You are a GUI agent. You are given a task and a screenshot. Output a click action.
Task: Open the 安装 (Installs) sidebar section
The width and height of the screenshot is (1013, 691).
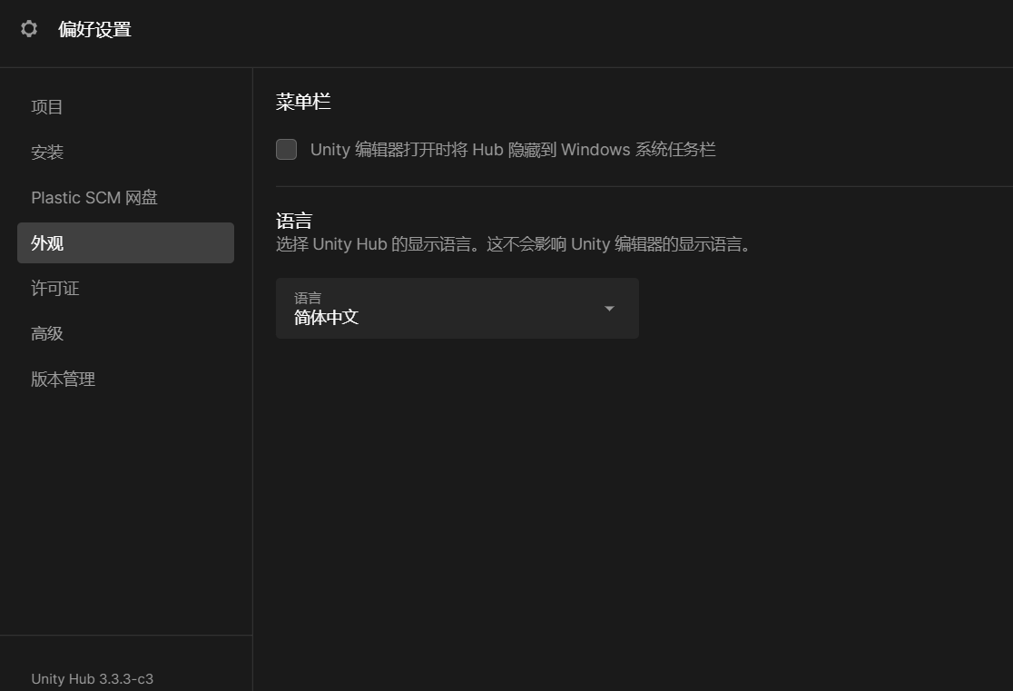[47, 152]
